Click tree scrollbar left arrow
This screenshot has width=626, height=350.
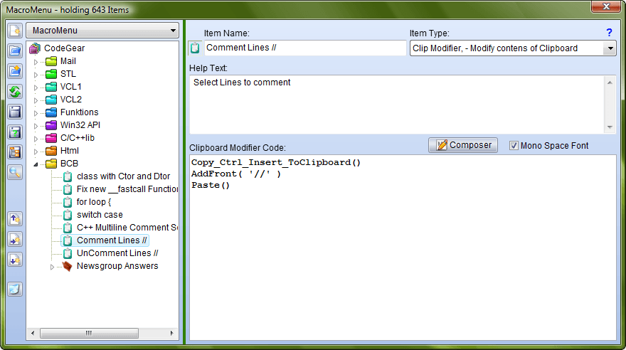tap(32, 333)
